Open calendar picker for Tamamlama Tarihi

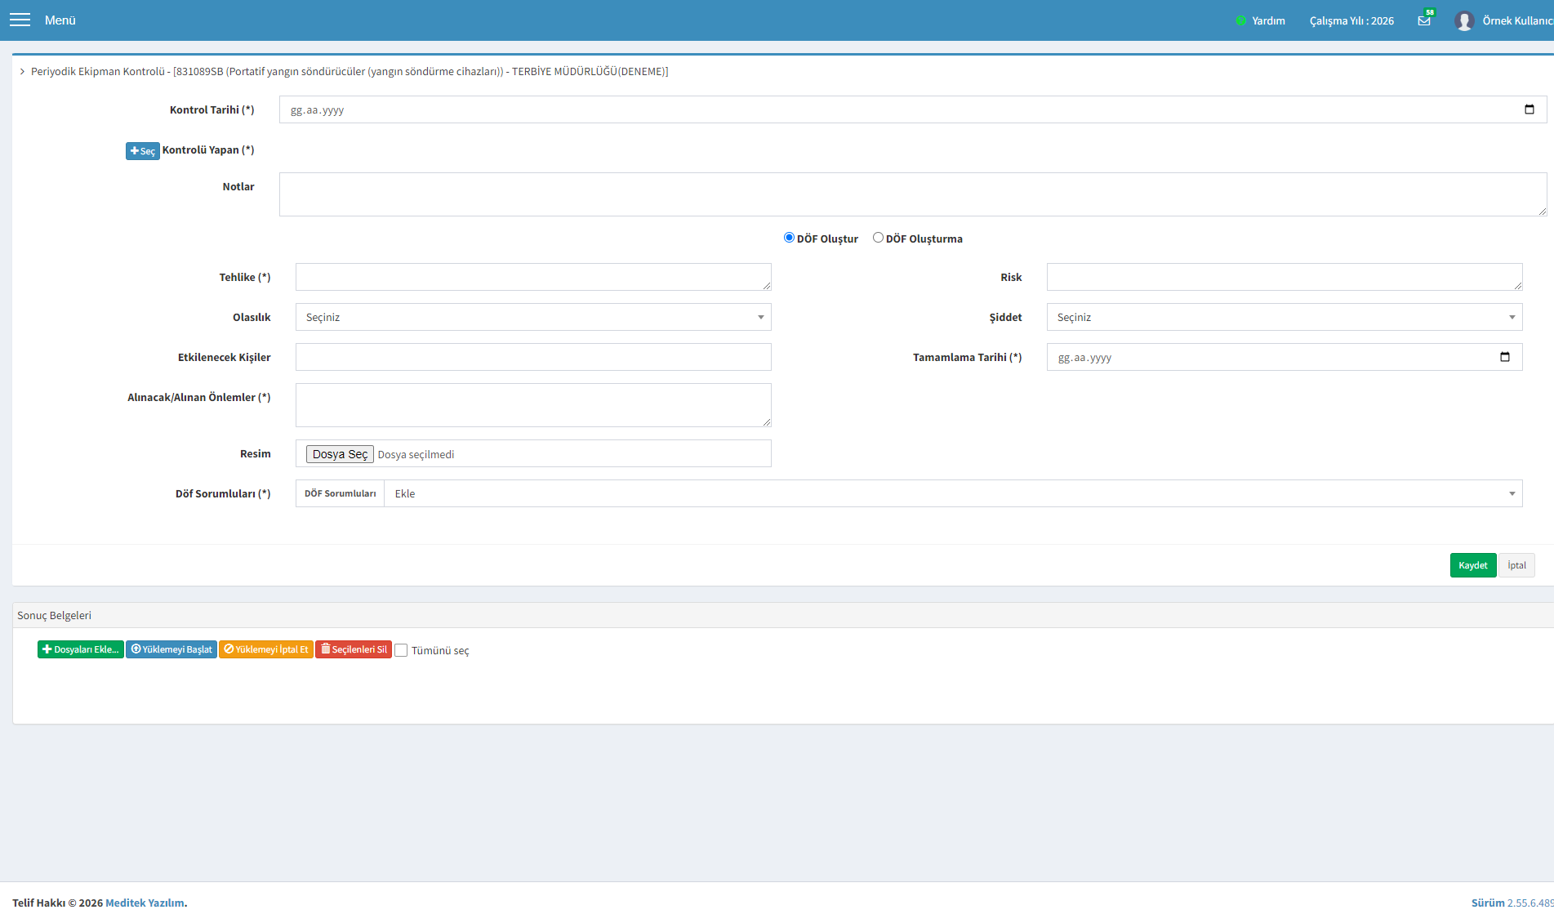point(1504,357)
